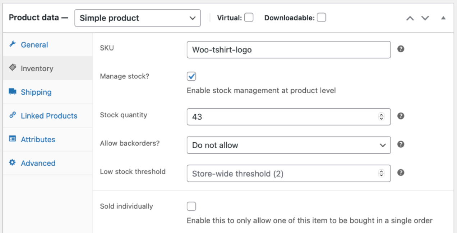
Task: Select the Inventory tab
Action: 48,68
